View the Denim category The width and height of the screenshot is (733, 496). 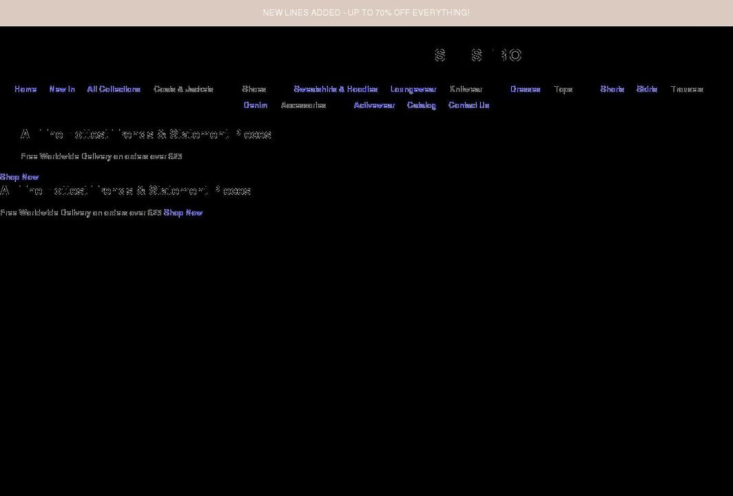pos(255,105)
